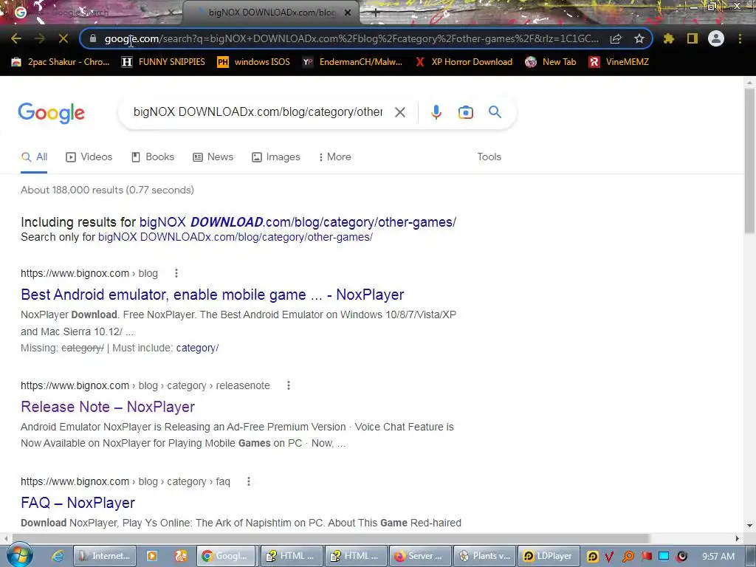Image resolution: width=756 pixels, height=567 pixels.
Task: Switch to Plants v... taskbar window
Action: tap(484, 556)
